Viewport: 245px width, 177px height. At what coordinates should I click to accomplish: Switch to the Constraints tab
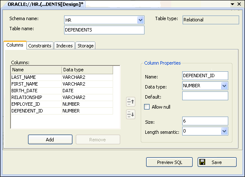(40, 46)
